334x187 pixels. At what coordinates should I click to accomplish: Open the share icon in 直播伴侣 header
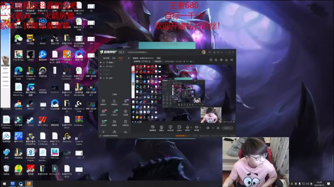tap(232, 60)
